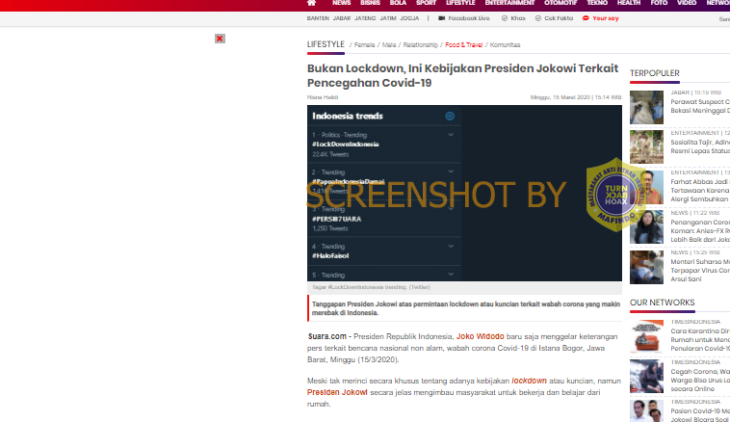
Task: Click the Cek Fakta check icon
Action: pyautogui.click(x=538, y=18)
